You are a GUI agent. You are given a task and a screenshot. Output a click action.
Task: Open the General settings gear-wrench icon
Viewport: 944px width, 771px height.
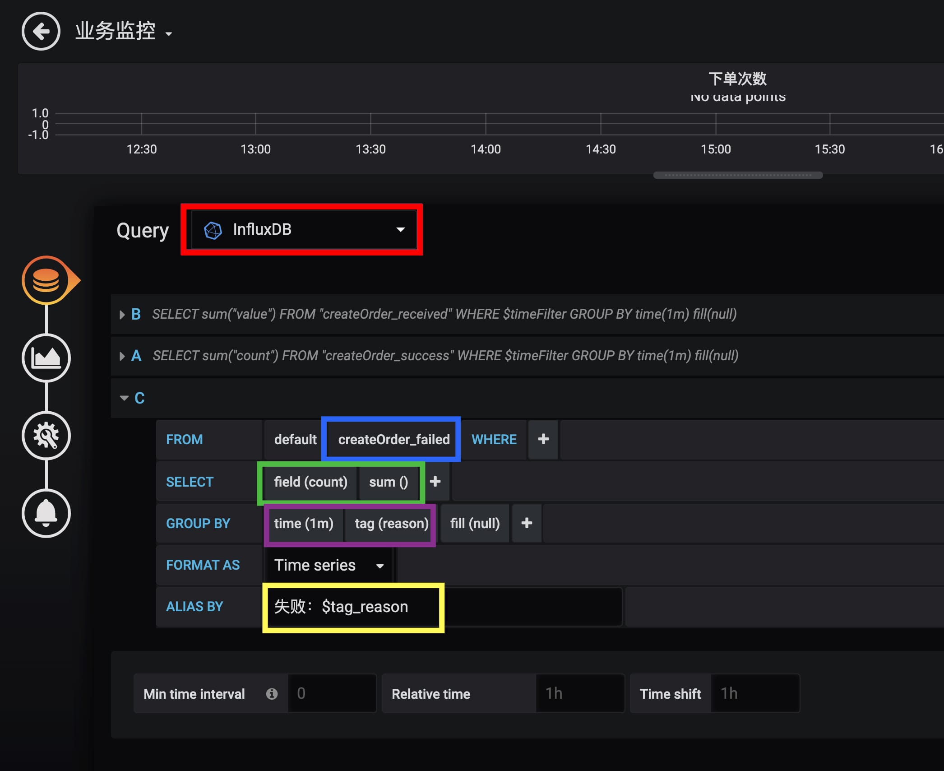point(46,436)
